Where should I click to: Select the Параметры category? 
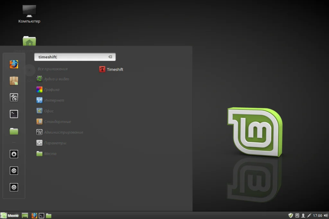(51, 143)
